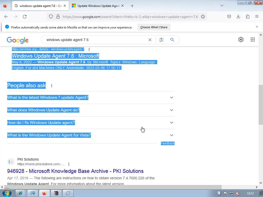
Task: Go back with the browser back arrow
Action: coord(6,17)
